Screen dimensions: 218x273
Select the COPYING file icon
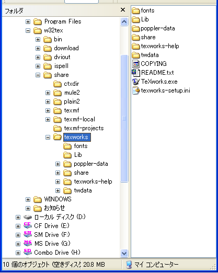[x=136, y=64]
